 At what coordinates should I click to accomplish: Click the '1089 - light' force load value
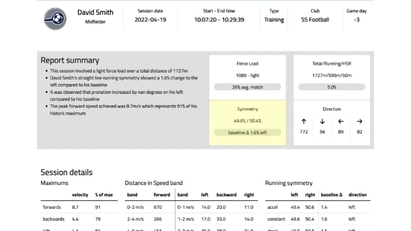point(247,76)
